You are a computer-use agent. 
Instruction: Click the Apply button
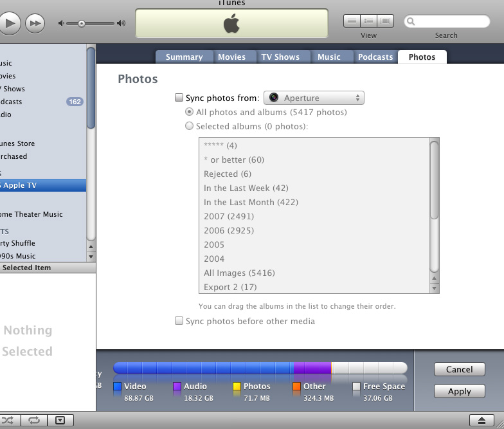[459, 391]
